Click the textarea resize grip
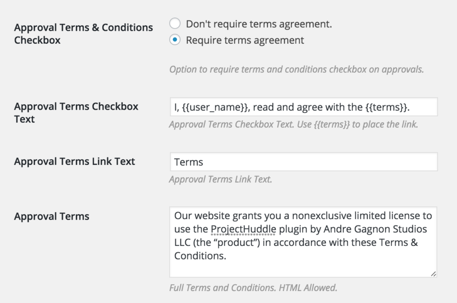 coord(433,274)
